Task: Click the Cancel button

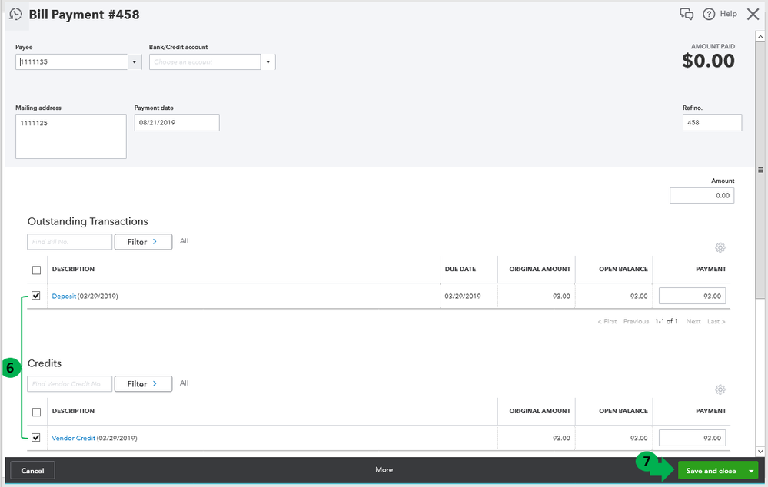Action: click(x=32, y=471)
